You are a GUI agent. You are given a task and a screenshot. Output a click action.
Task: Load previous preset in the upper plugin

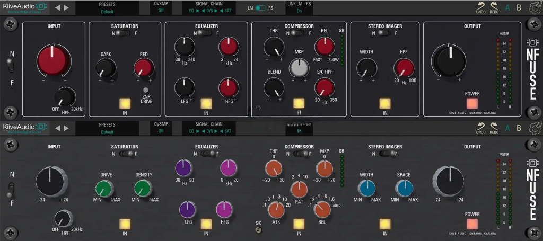coord(57,7)
